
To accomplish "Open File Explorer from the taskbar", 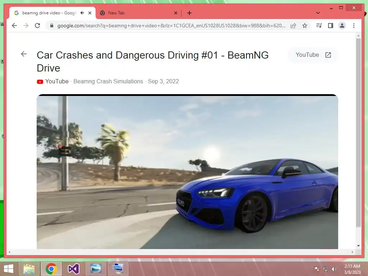I will pos(29,269).
